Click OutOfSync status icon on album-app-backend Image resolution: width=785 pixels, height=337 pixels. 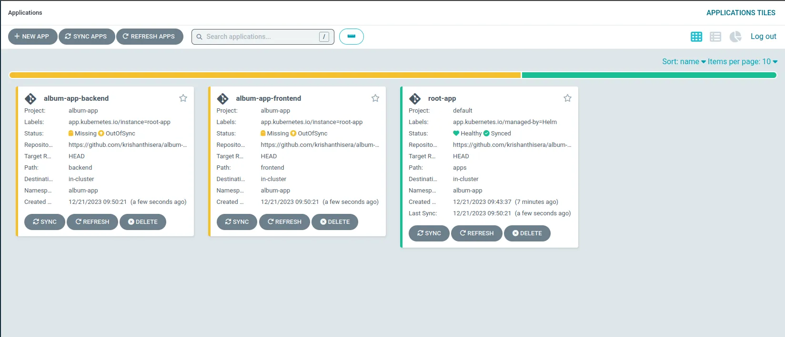pos(101,134)
